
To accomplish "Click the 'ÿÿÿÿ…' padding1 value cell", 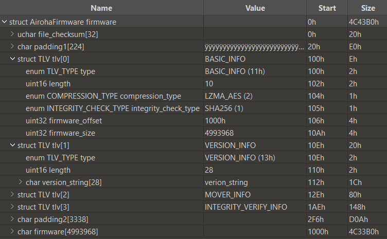I will [x=254, y=47].
